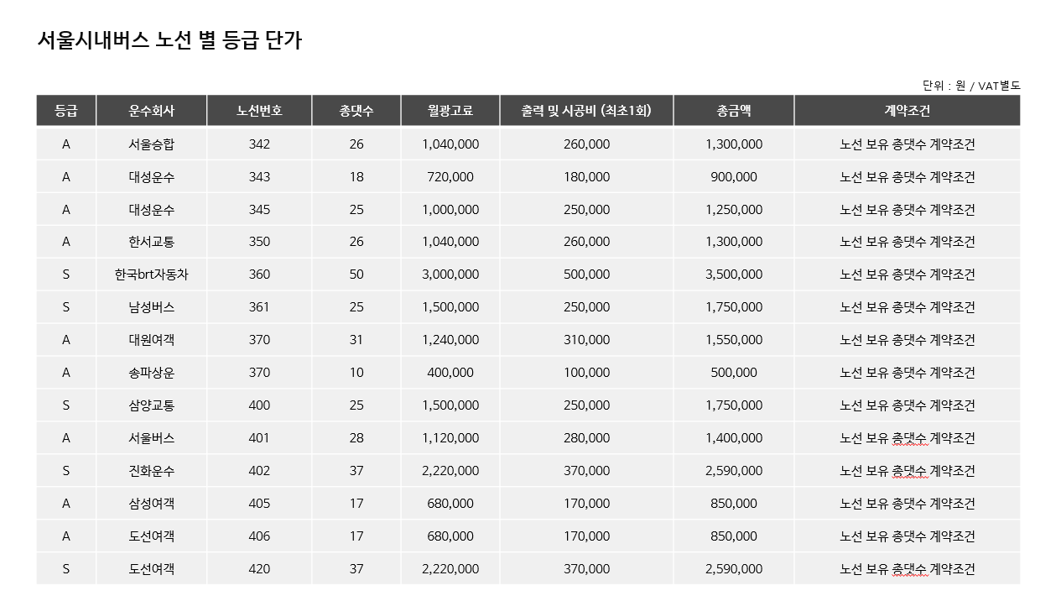Click the 송파상운 company cell
The width and height of the screenshot is (1061, 596).
click(x=152, y=373)
